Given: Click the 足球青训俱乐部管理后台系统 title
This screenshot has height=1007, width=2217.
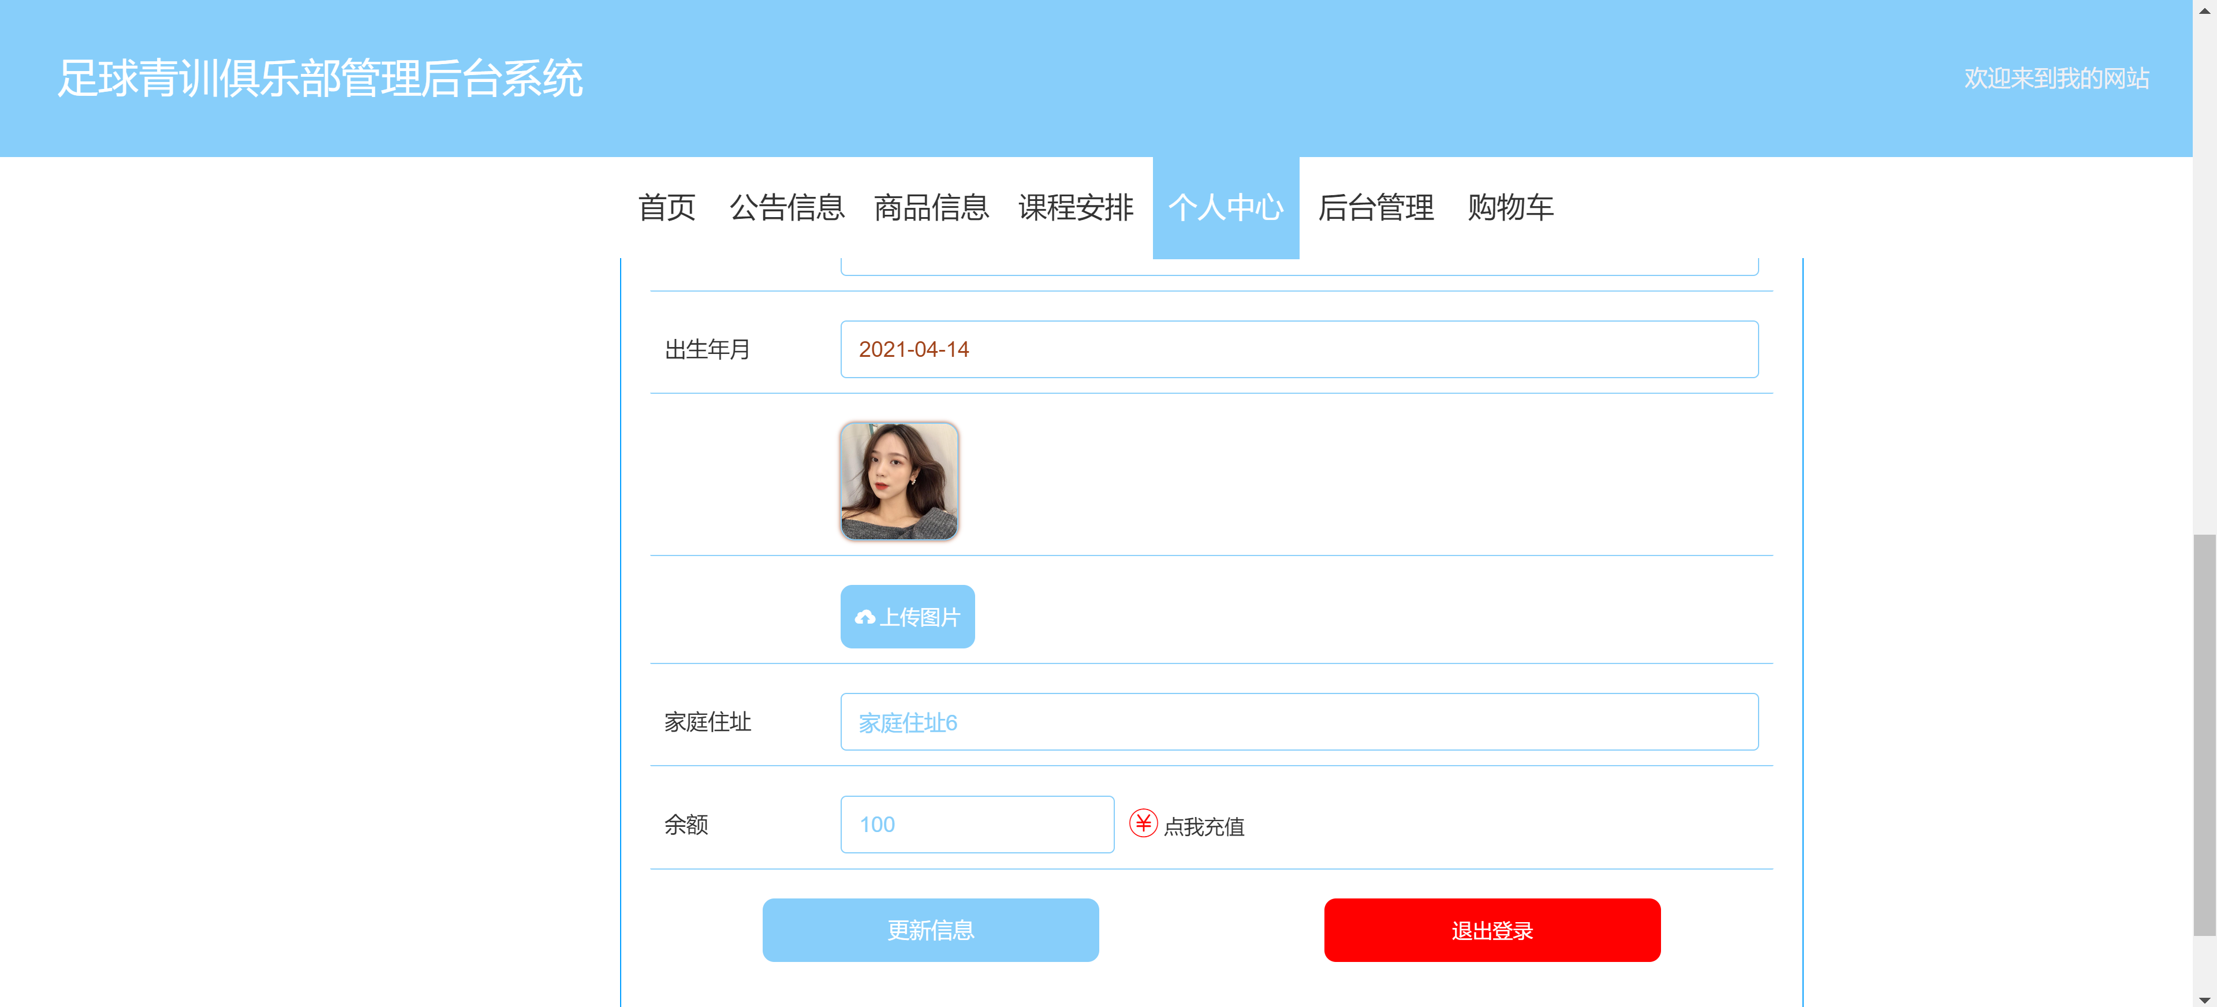Looking at the screenshot, I should tap(319, 79).
